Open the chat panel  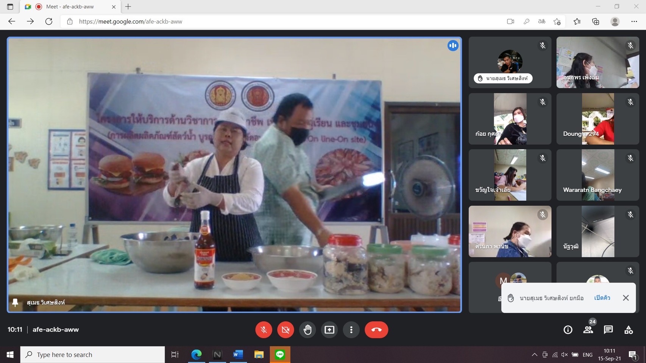pos(608,330)
